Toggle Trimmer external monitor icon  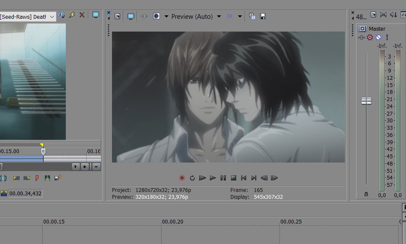[96, 15]
